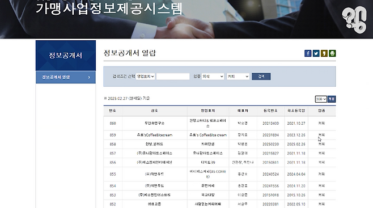
Task: Open the 300 rows-per-page dropdown
Action: (321, 99)
